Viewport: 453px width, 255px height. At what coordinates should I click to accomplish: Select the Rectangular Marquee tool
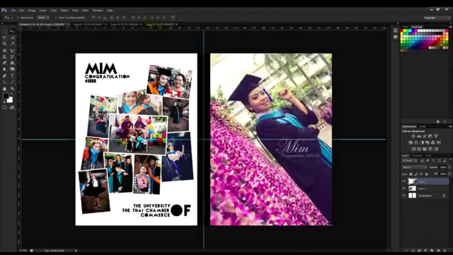point(5,32)
